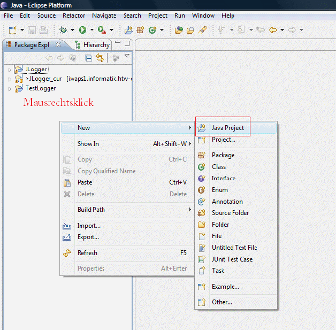Choose Interface in New submenu
The width and height of the screenshot is (336, 330).
[x=236, y=178]
